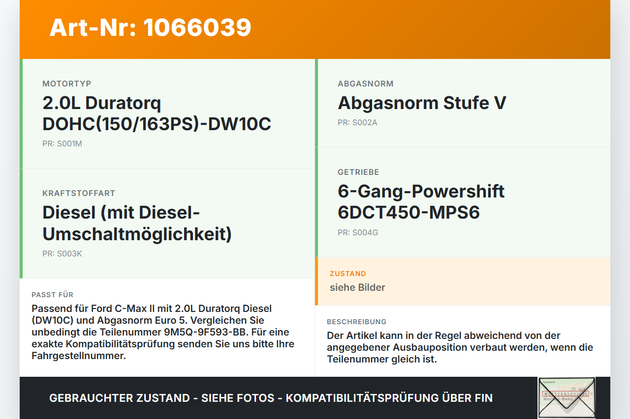Screen dimensions: 630x419
Task: Click the PASST FÜR compatibility paragraph
Action: pyautogui.click(x=162, y=332)
